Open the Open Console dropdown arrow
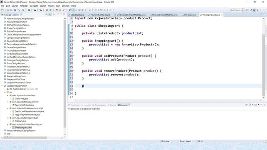Screen dimensions: 267x150 coord(258,105)
